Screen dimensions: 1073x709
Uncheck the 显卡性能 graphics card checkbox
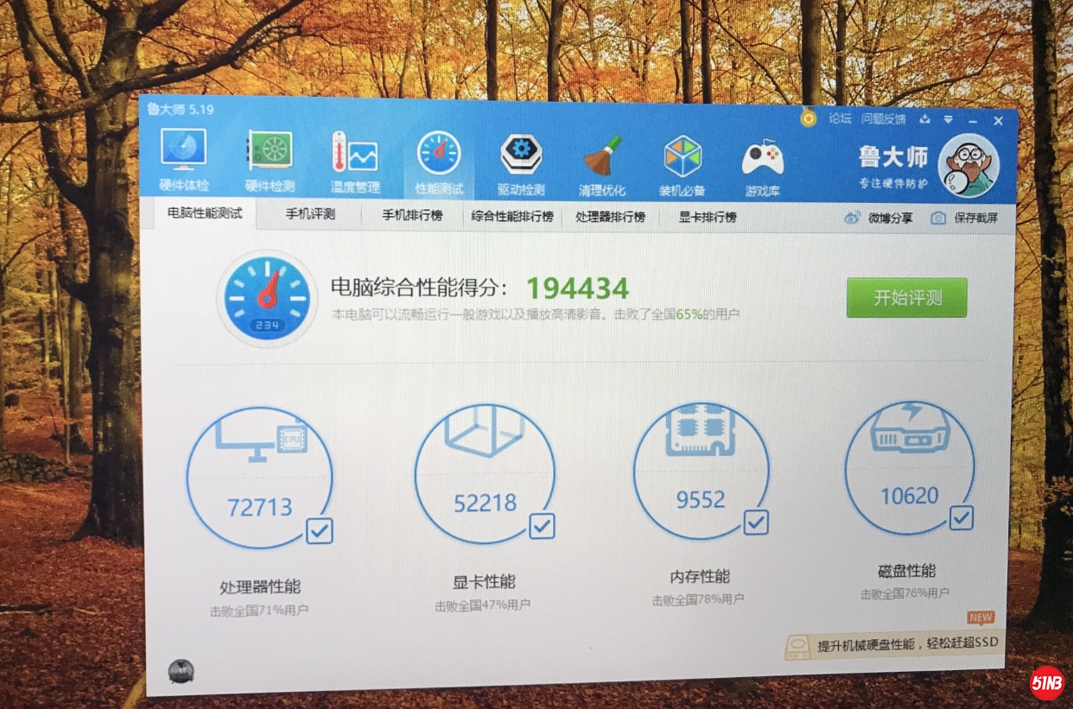(542, 525)
